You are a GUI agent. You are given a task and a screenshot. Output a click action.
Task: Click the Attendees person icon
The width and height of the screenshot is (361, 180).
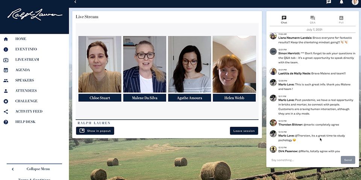pos(6,91)
